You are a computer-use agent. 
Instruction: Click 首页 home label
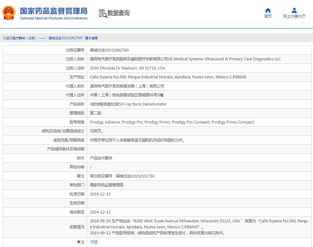click(x=268, y=16)
